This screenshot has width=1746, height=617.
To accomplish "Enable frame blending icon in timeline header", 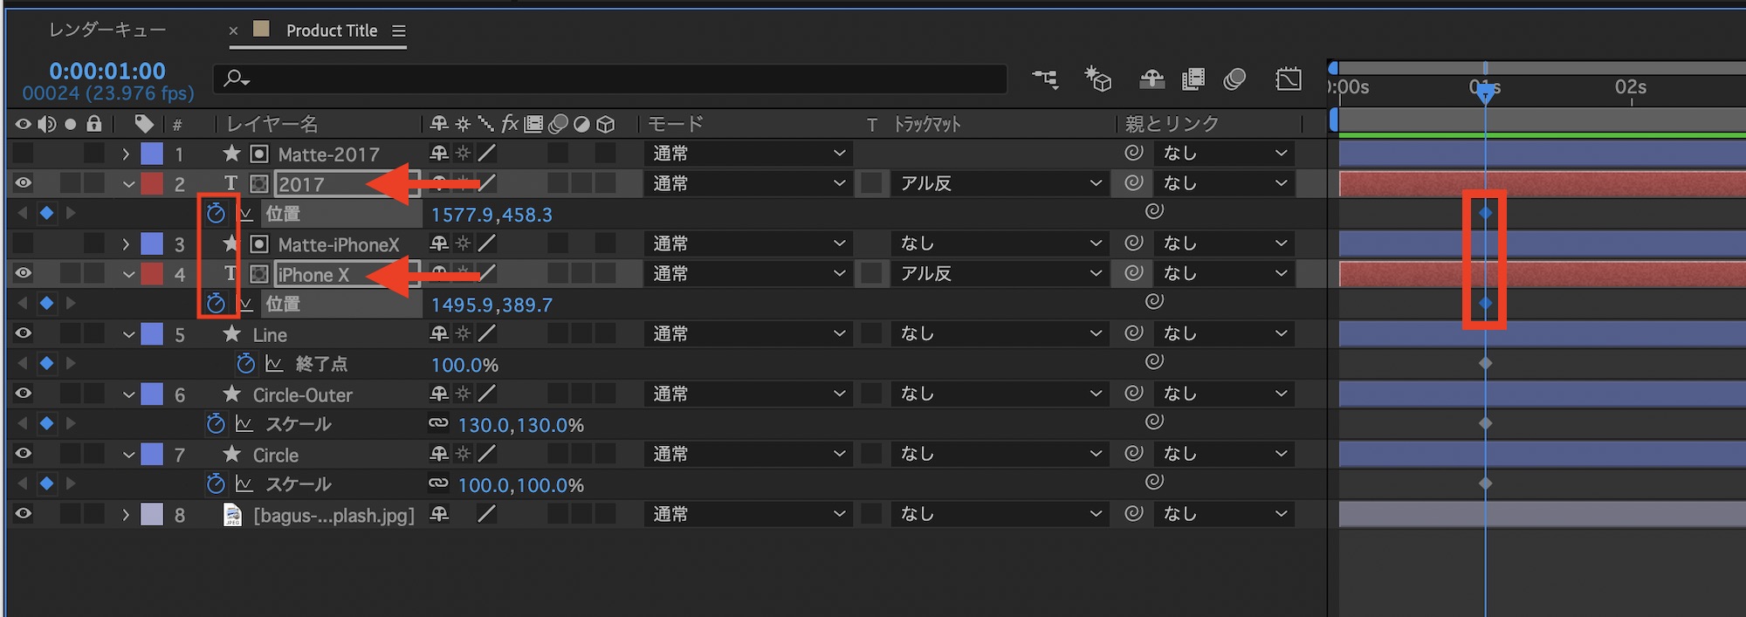I will [1193, 79].
